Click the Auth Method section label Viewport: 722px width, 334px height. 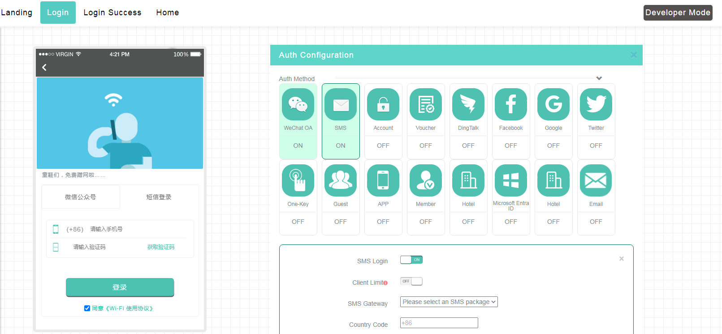coord(297,79)
